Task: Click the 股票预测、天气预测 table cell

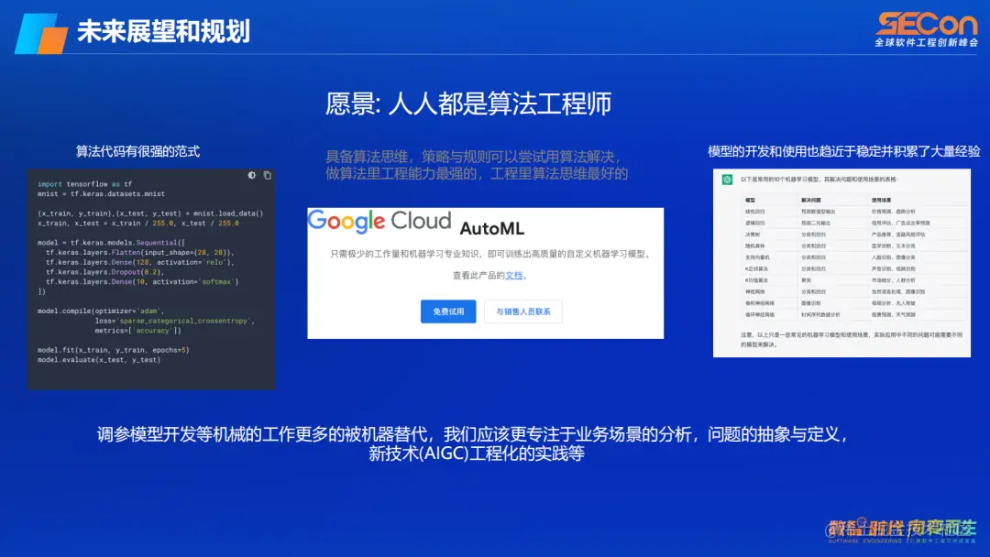Action: point(894,315)
